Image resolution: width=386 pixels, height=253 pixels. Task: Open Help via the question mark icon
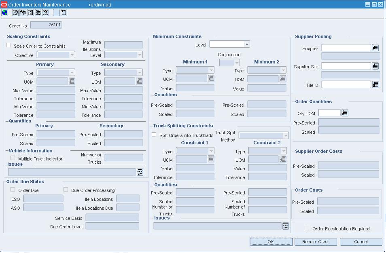tap(46, 13)
